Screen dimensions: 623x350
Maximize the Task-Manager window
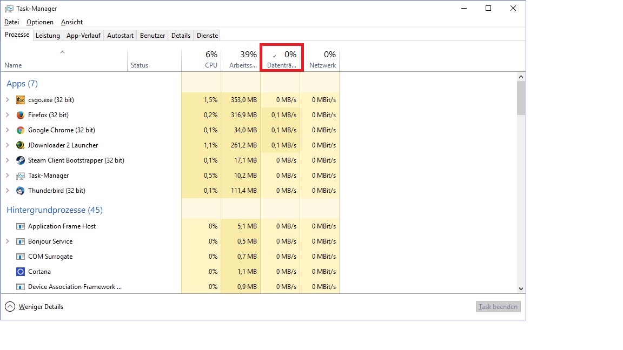[x=488, y=8]
